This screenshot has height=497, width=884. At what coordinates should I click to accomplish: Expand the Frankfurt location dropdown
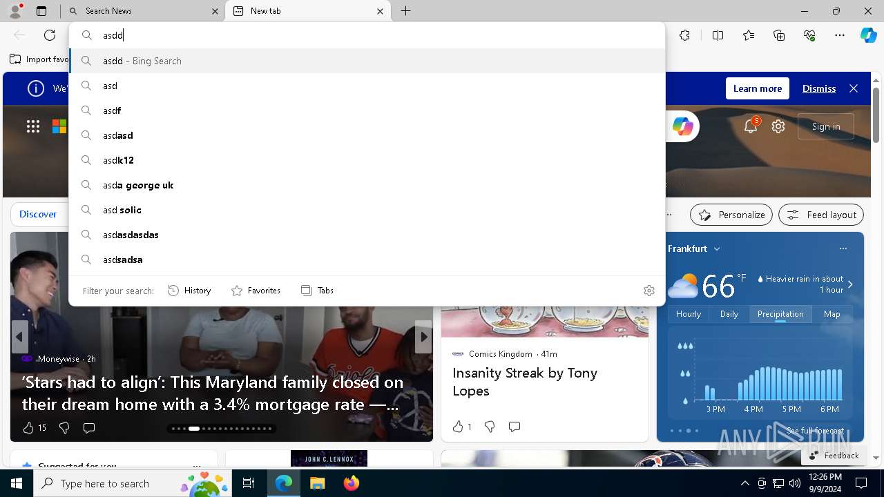coord(717,248)
